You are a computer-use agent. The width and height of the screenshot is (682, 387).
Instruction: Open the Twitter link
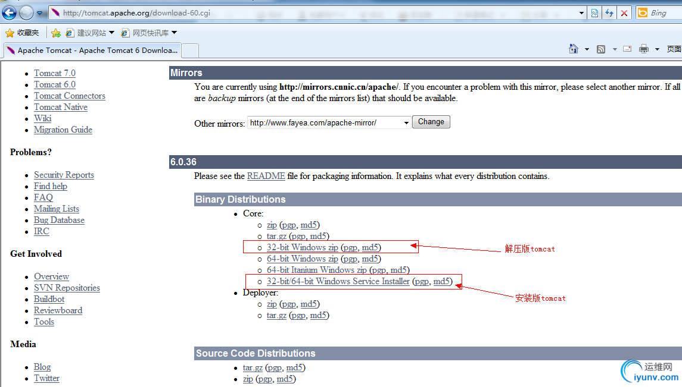click(46, 378)
